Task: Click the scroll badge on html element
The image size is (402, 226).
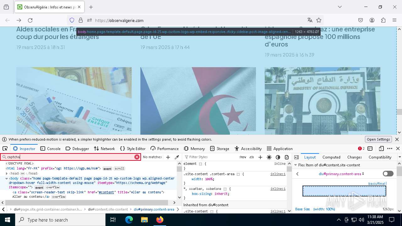Action: (x=119, y=169)
